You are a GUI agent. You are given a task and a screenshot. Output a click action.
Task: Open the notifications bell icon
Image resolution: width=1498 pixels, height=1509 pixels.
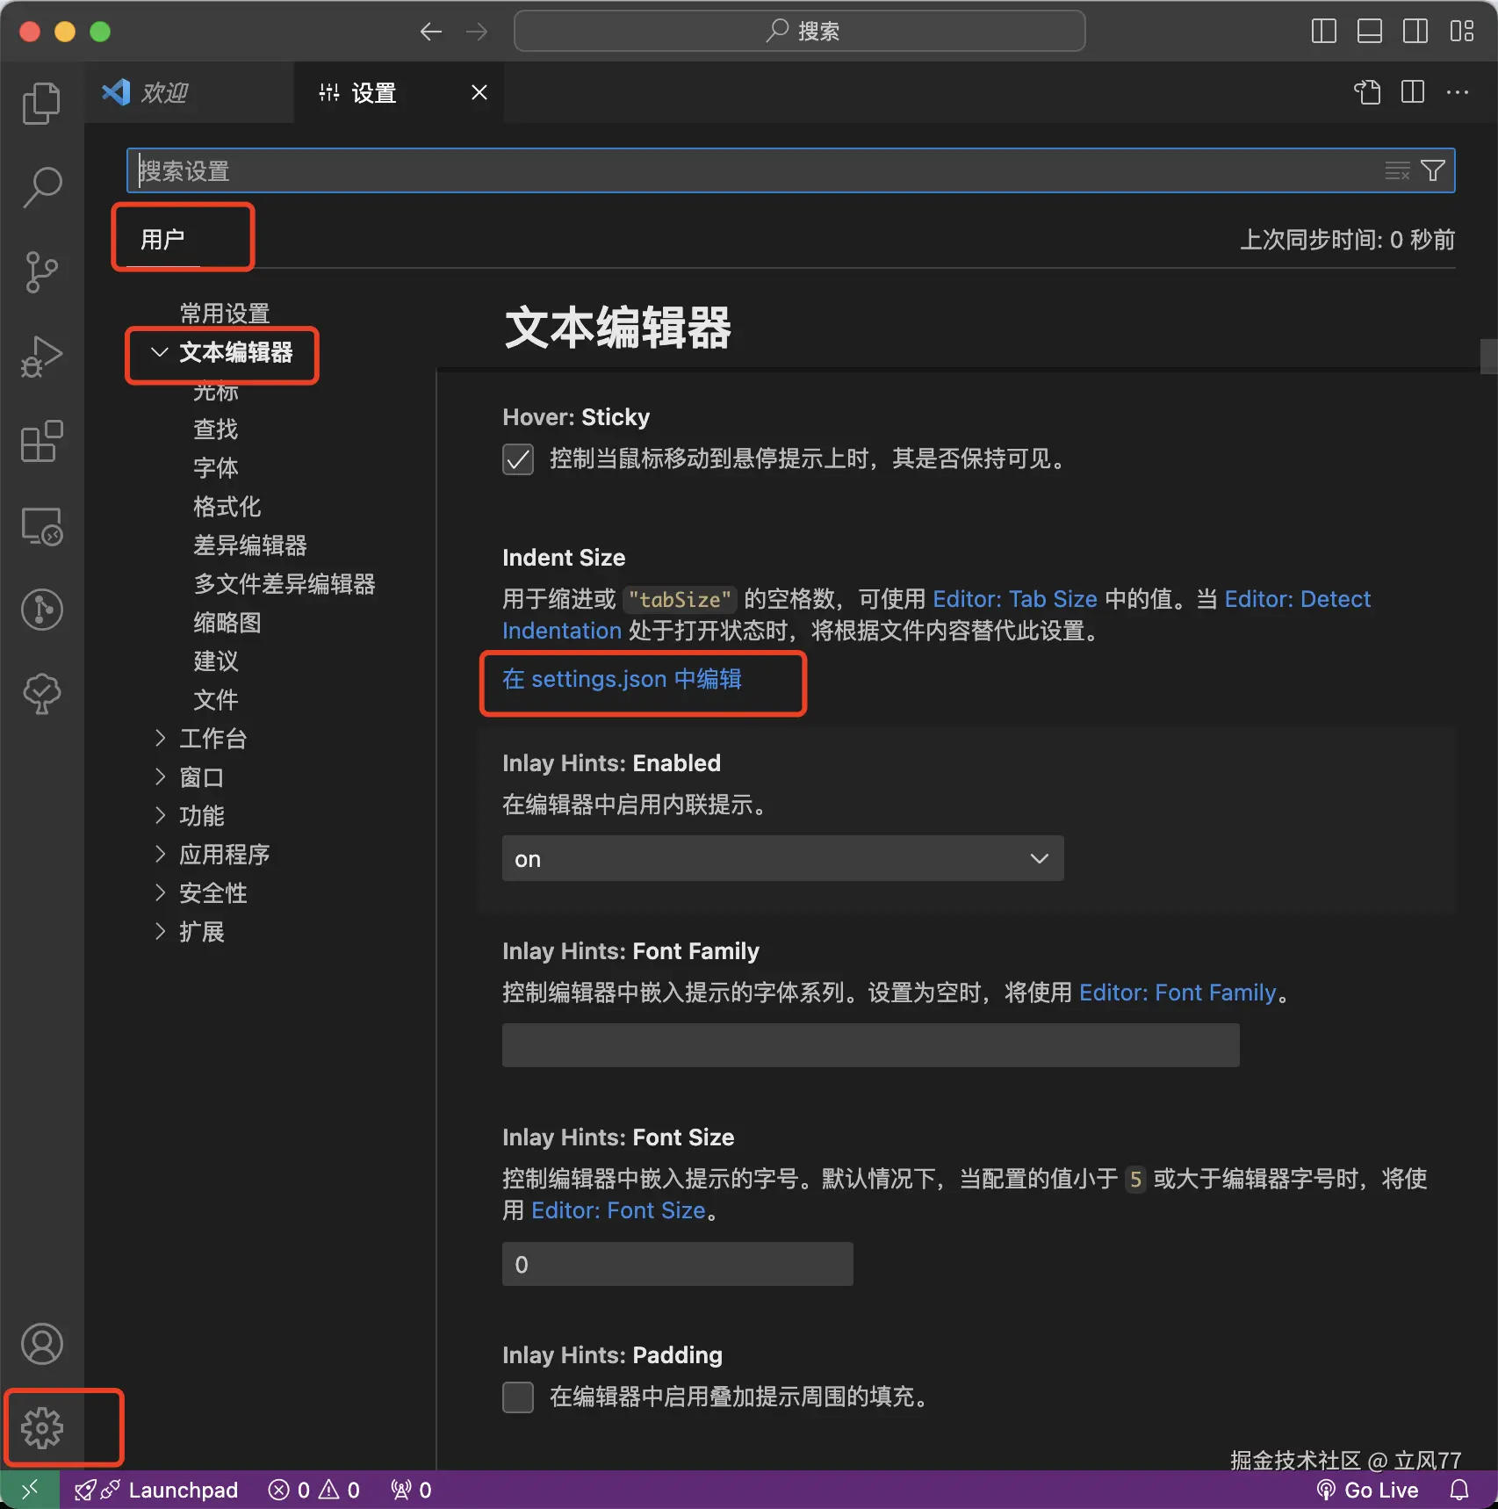click(1459, 1490)
